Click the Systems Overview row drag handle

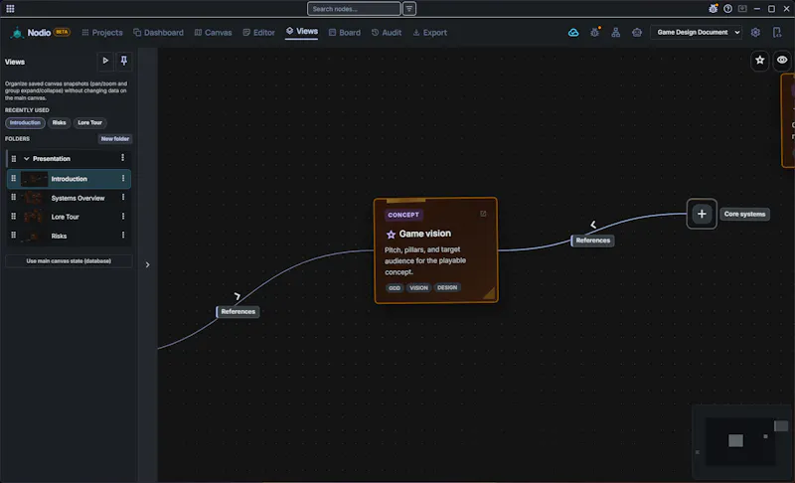click(x=14, y=197)
